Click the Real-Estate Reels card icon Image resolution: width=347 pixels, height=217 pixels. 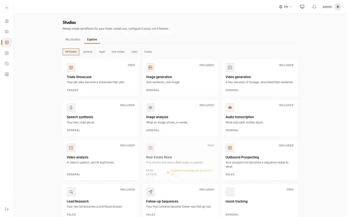(x=150, y=148)
